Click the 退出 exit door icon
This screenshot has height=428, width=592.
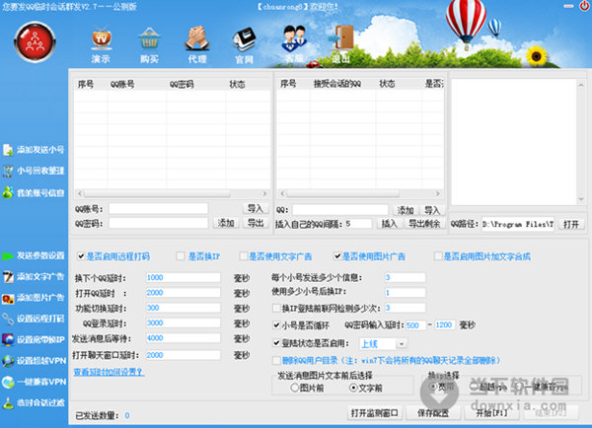click(x=341, y=44)
